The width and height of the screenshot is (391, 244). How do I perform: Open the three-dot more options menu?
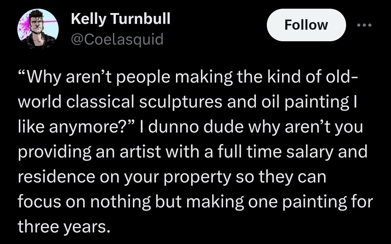[x=364, y=25]
